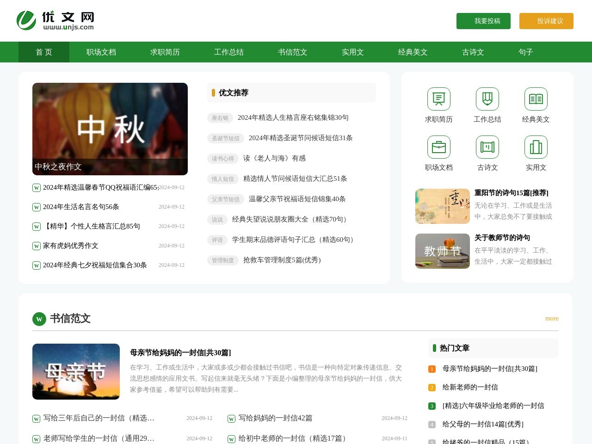Click the more link in 书信范文

click(552, 319)
